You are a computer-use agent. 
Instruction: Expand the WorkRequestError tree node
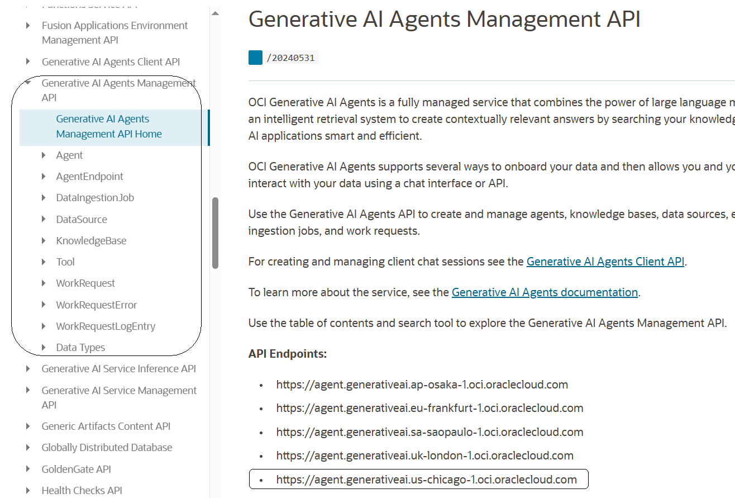point(44,305)
